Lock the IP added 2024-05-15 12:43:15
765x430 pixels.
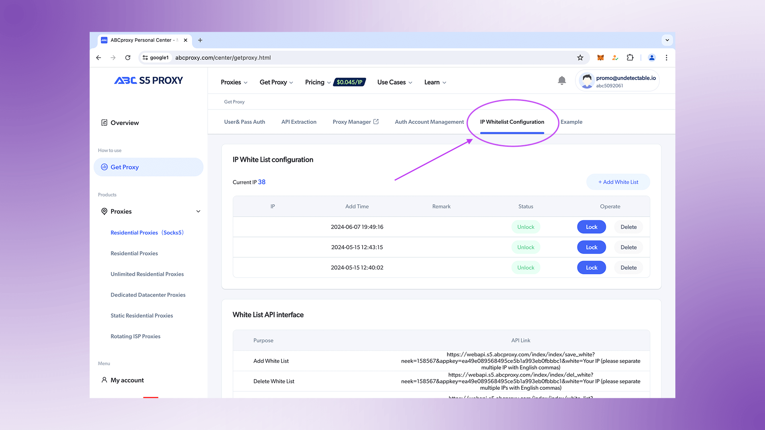591,247
